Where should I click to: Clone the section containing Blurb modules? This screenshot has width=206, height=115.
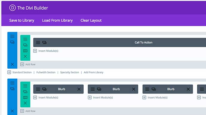pos(12,89)
